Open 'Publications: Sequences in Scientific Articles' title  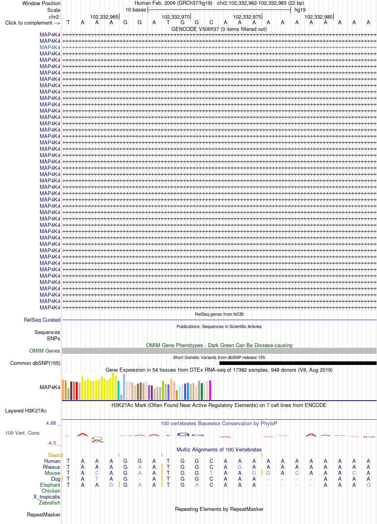pyautogui.click(x=219, y=326)
